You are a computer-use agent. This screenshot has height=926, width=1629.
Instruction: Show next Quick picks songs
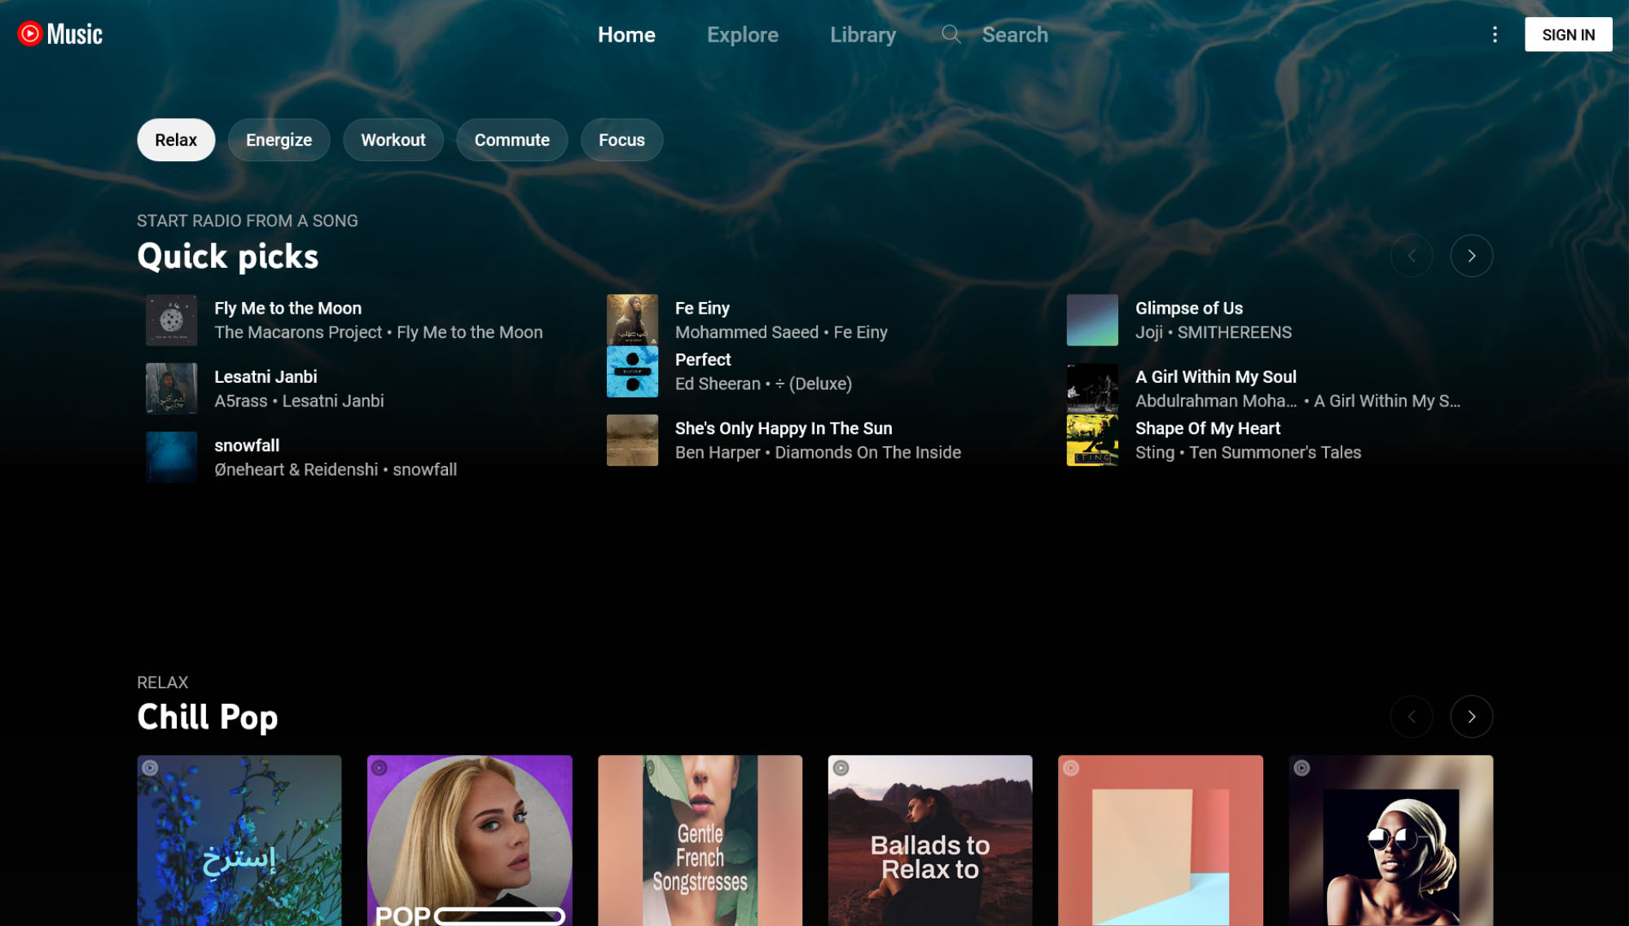coord(1471,256)
